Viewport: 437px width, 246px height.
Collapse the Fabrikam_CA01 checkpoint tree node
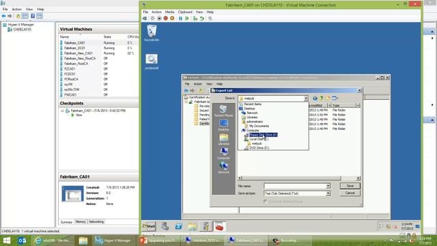pyautogui.click(x=62, y=111)
